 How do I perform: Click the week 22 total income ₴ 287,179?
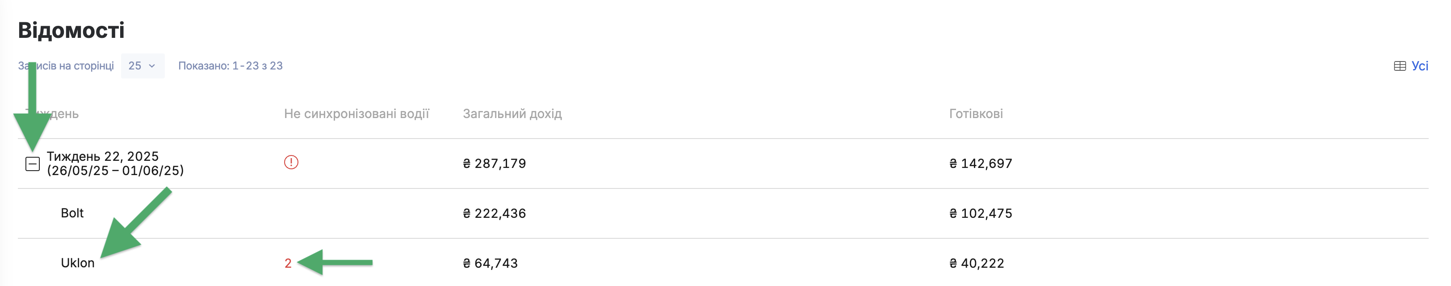pyautogui.click(x=494, y=163)
